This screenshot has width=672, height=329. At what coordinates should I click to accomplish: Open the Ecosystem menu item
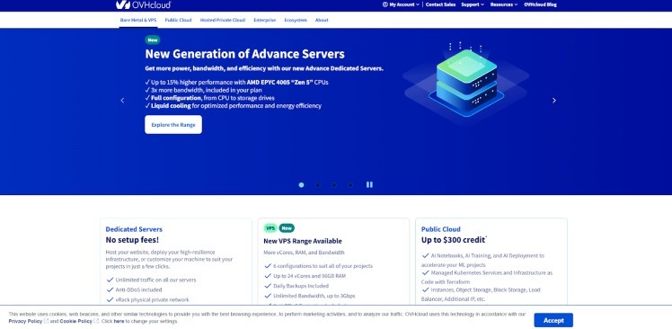point(296,20)
